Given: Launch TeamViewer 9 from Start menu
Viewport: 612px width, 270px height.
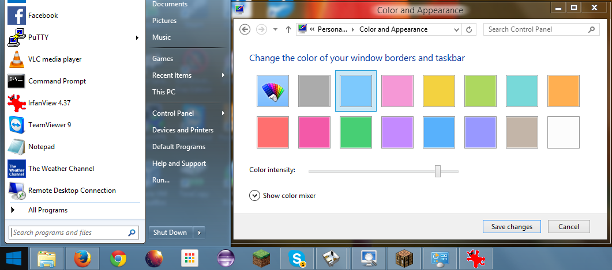Looking at the screenshot, I should (x=50, y=125).
